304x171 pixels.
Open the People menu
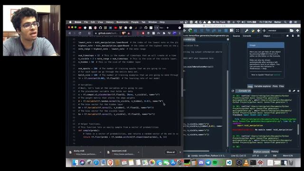(135, 22)
